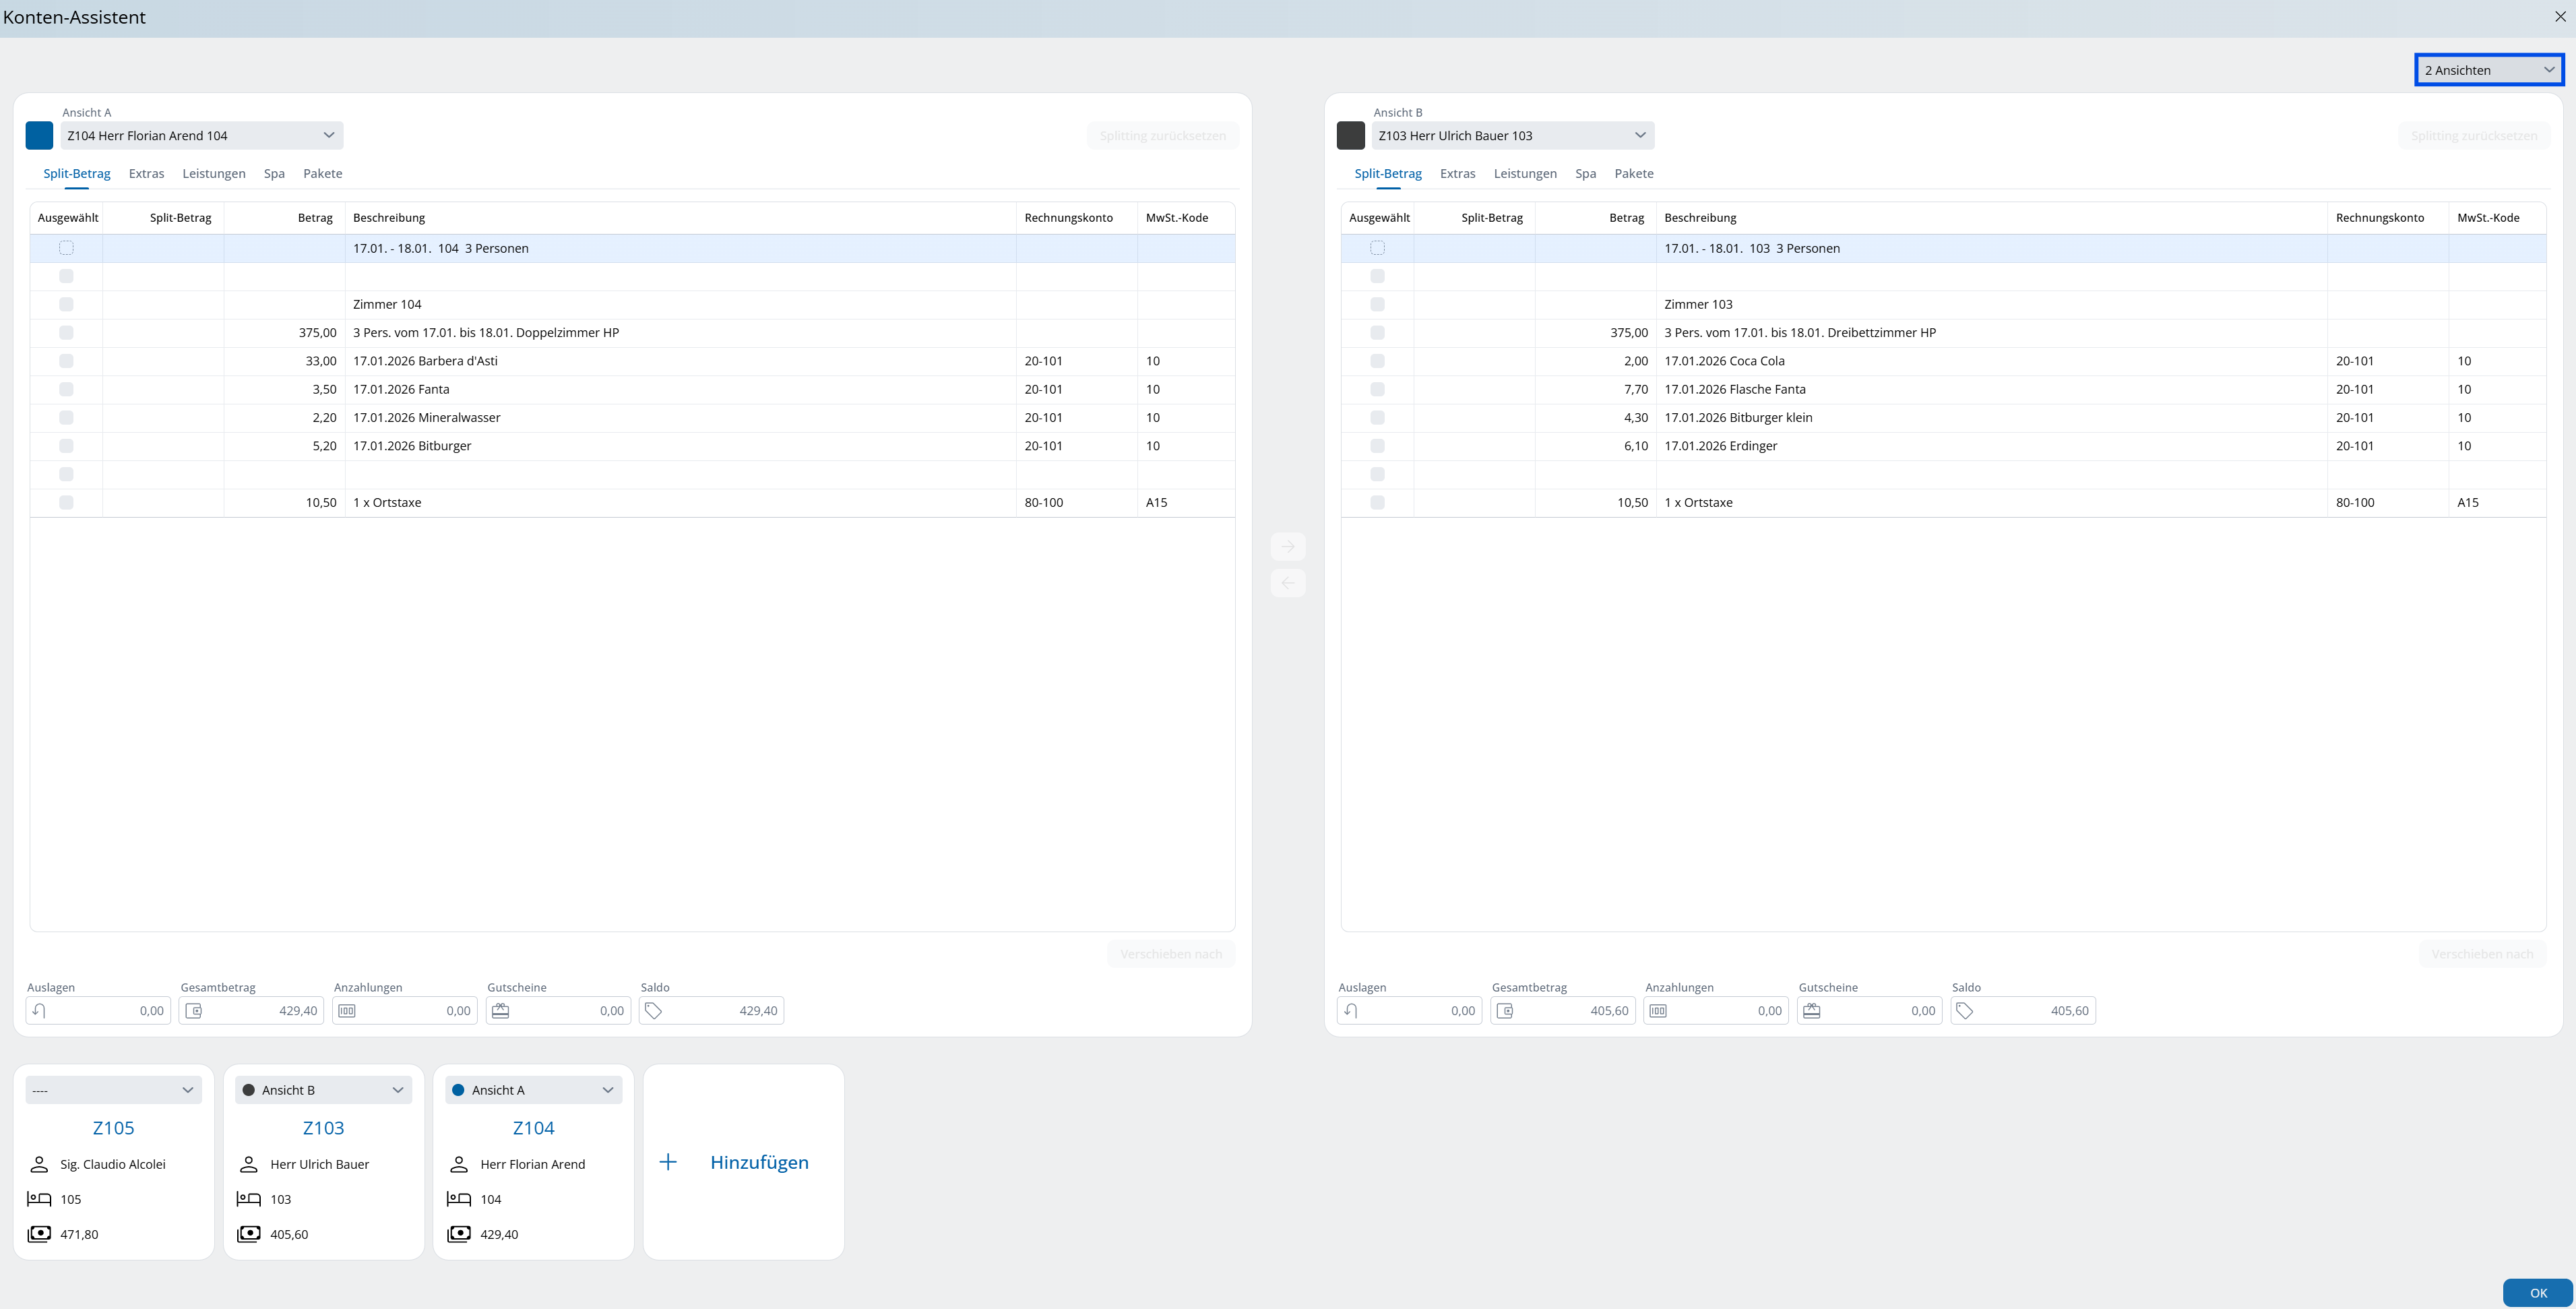Image resolution: width=2576 pixels, height=1309 pixels.
Task: Click the Z103 account number link
Action: pos(323,1128)
